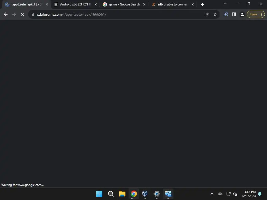
Task: Open File Explorer from the taskbar
Action: (x=122, y=194)
